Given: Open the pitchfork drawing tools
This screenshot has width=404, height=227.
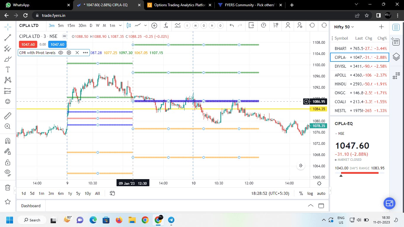Looking at the screenshot, I should pos(8,48).
